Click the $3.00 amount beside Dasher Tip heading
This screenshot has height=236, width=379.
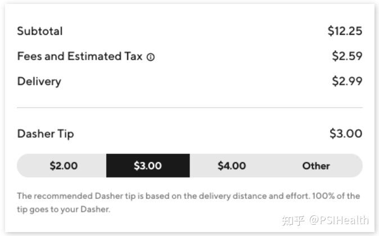pos(345,134)
